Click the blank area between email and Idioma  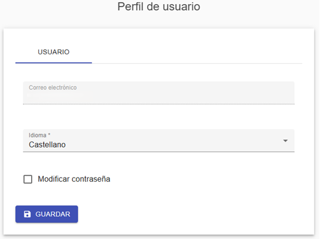[159, 117]
